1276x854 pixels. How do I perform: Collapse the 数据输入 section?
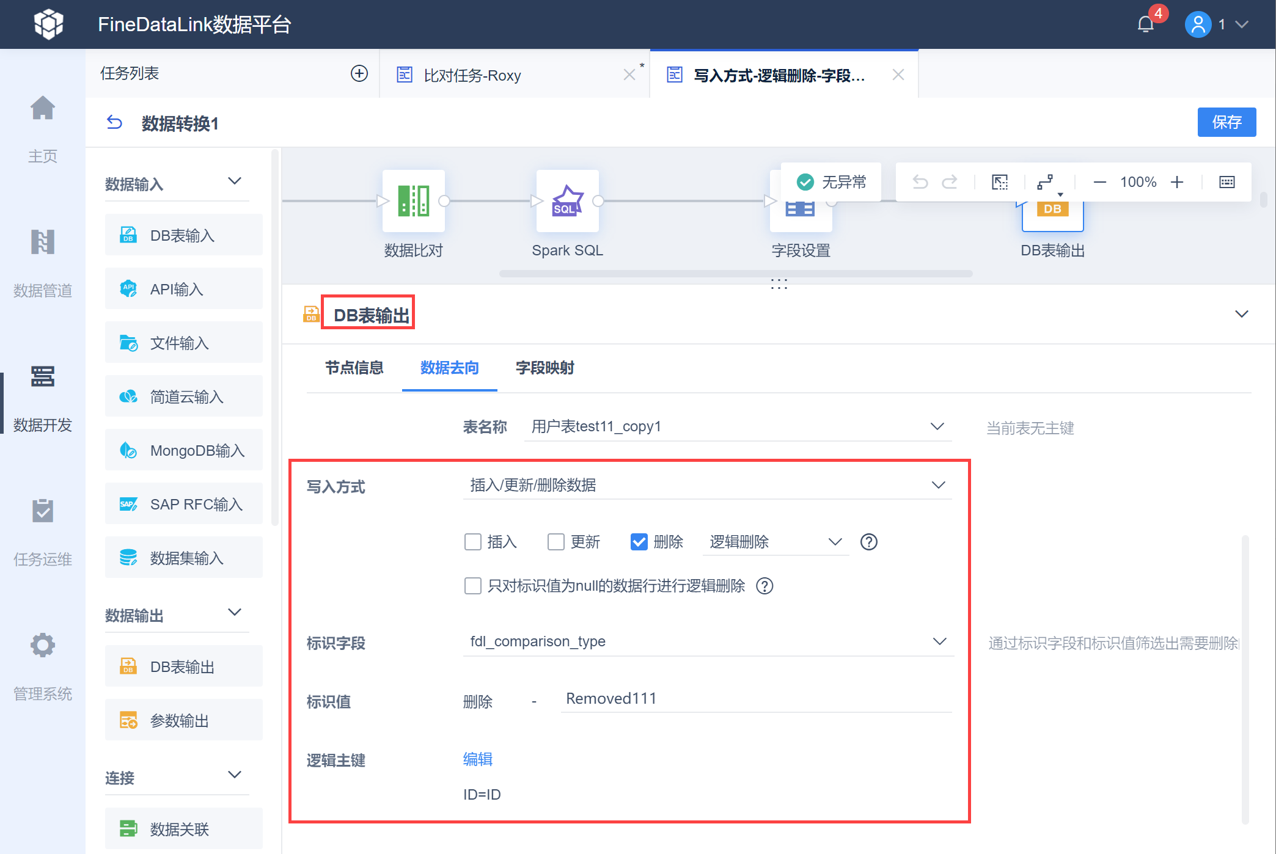click(x=234, y=181)
